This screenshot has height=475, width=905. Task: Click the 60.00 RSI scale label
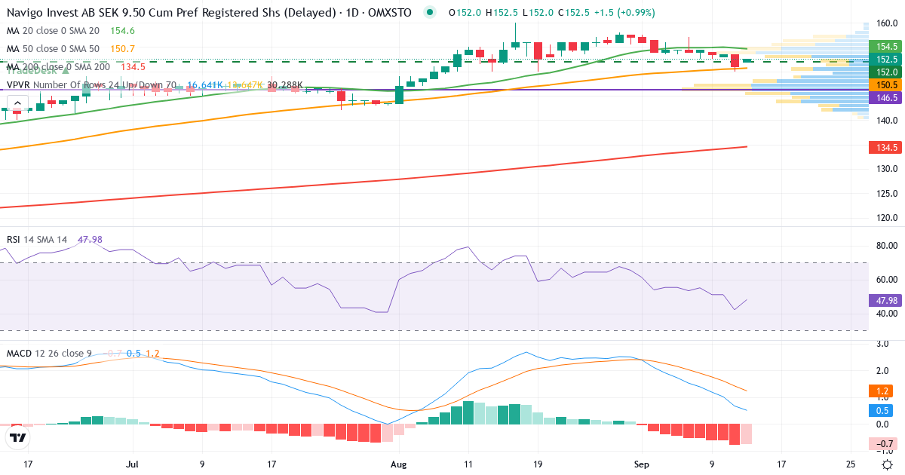(887, 280)
